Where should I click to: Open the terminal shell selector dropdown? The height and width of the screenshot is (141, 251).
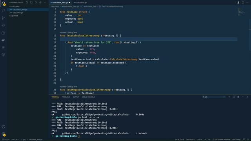coord(214,97)
